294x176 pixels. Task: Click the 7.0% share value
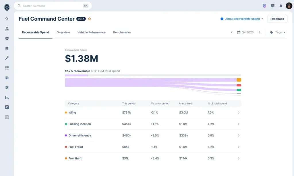[x=211, y=113]
